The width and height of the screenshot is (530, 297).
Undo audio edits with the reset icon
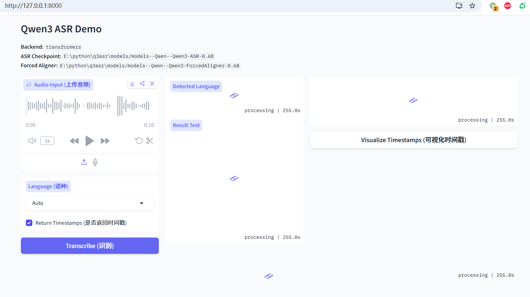[x=139, y=141]
